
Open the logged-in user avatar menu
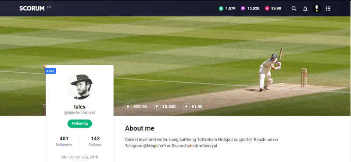click(316, 9)
